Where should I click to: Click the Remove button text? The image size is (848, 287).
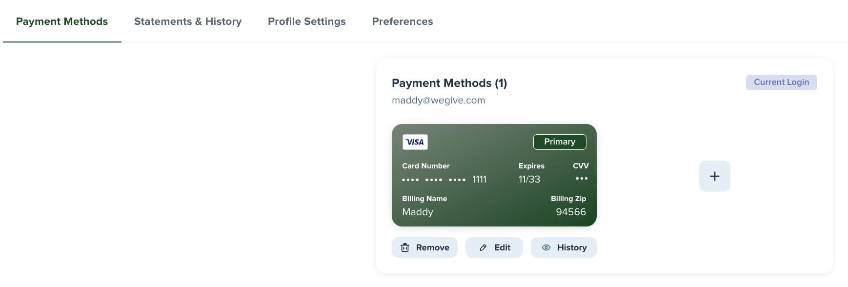click(433, 247)
